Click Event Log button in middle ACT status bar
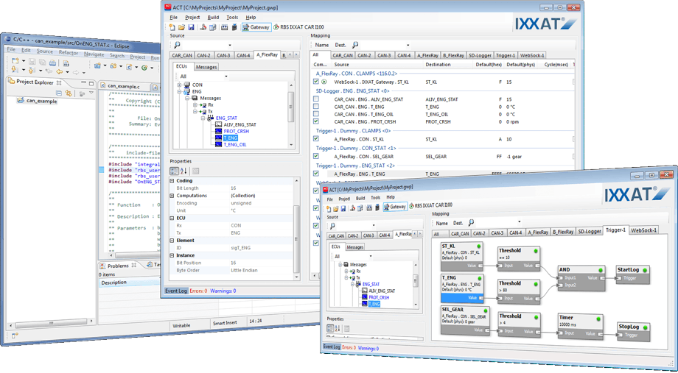The image size is (678, 373). click(176, 291)
